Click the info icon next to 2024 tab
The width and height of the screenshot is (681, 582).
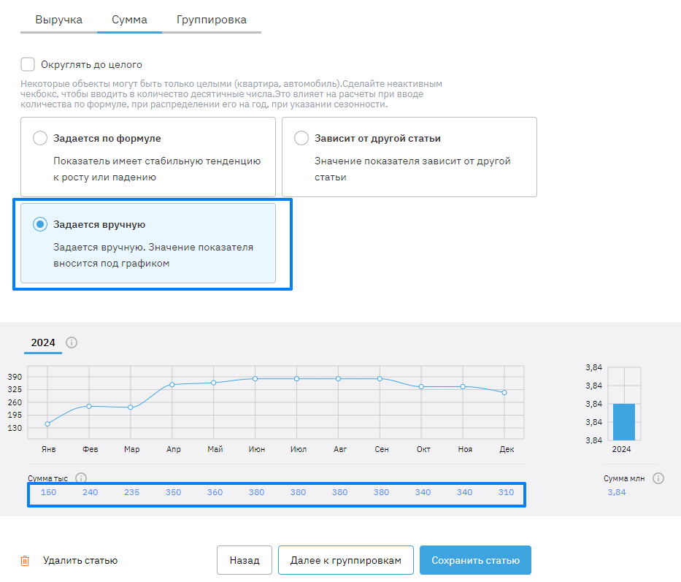click(72, 342)
